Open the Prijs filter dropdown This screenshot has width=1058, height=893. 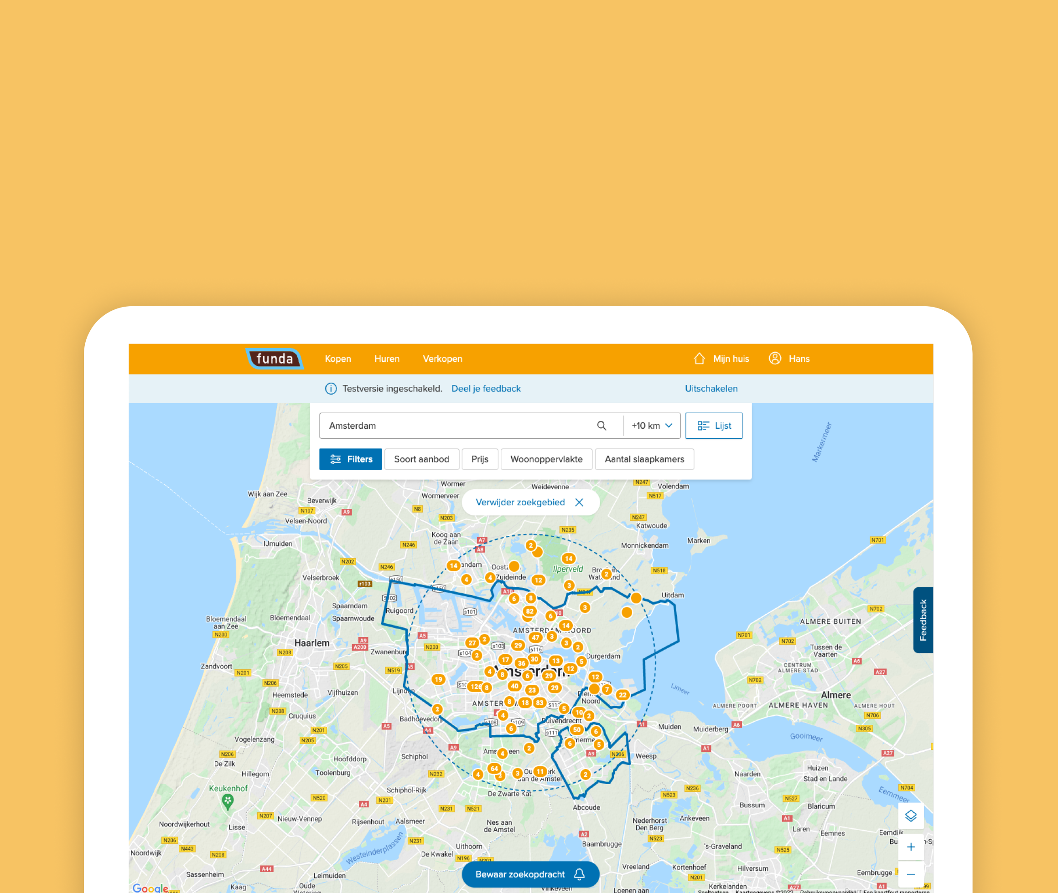coord(479,459)
